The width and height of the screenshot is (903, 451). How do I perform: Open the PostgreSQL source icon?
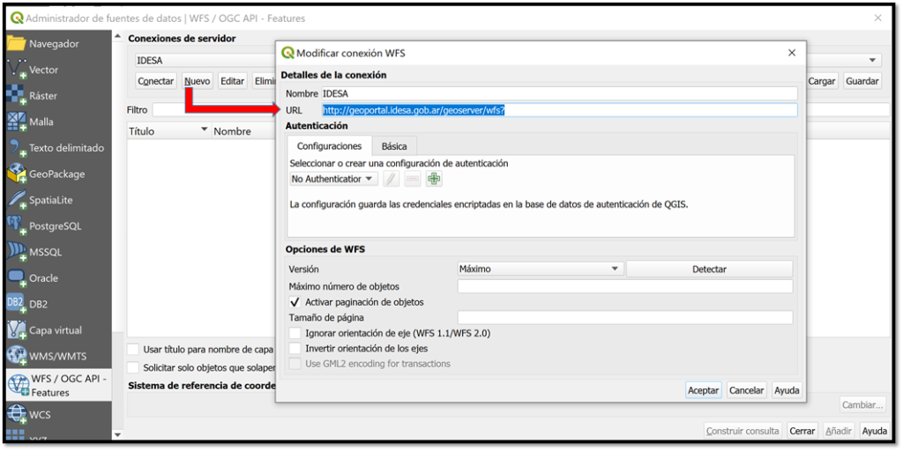point(17,226)
